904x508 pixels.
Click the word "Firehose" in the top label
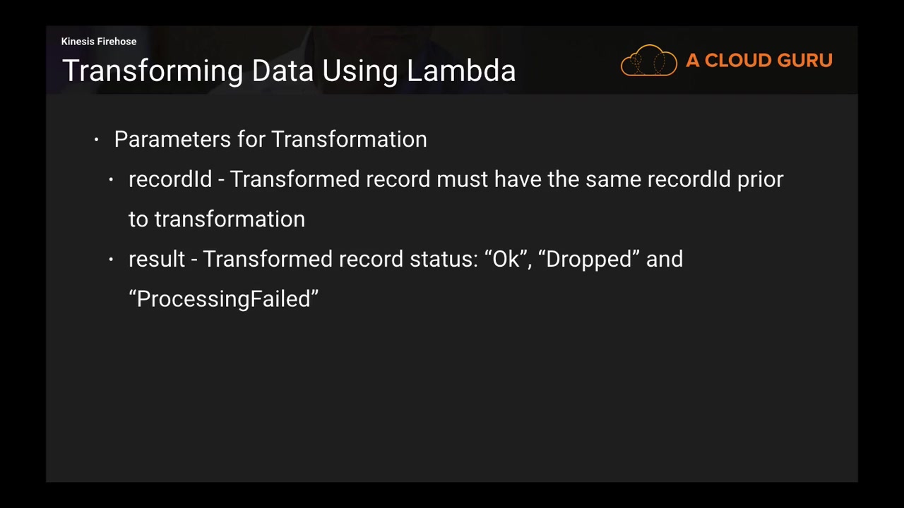click(x=117, y=42)
